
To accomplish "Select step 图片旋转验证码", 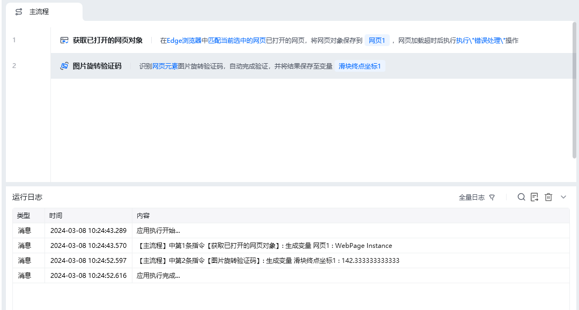I will coord(314,66).
